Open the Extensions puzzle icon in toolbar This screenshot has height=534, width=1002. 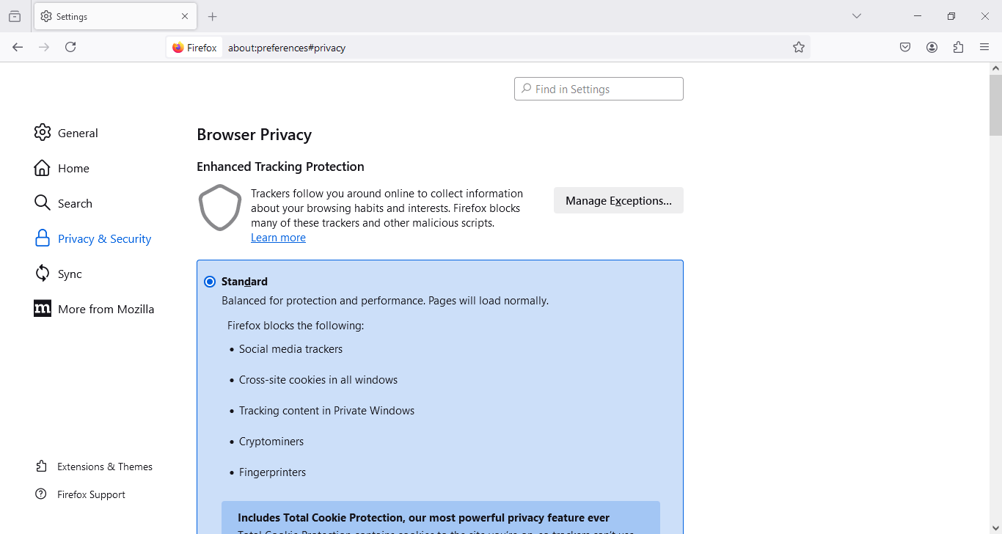click(958, 47)
